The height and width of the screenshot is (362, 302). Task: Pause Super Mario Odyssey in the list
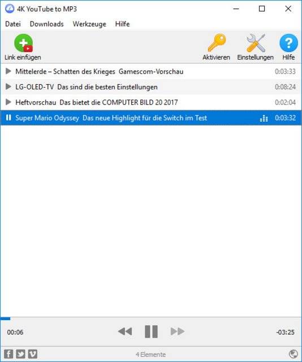coord(8,118)
